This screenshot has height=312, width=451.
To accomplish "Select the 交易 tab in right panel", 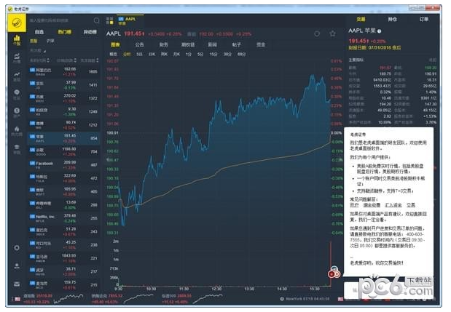I will point(361,19).
